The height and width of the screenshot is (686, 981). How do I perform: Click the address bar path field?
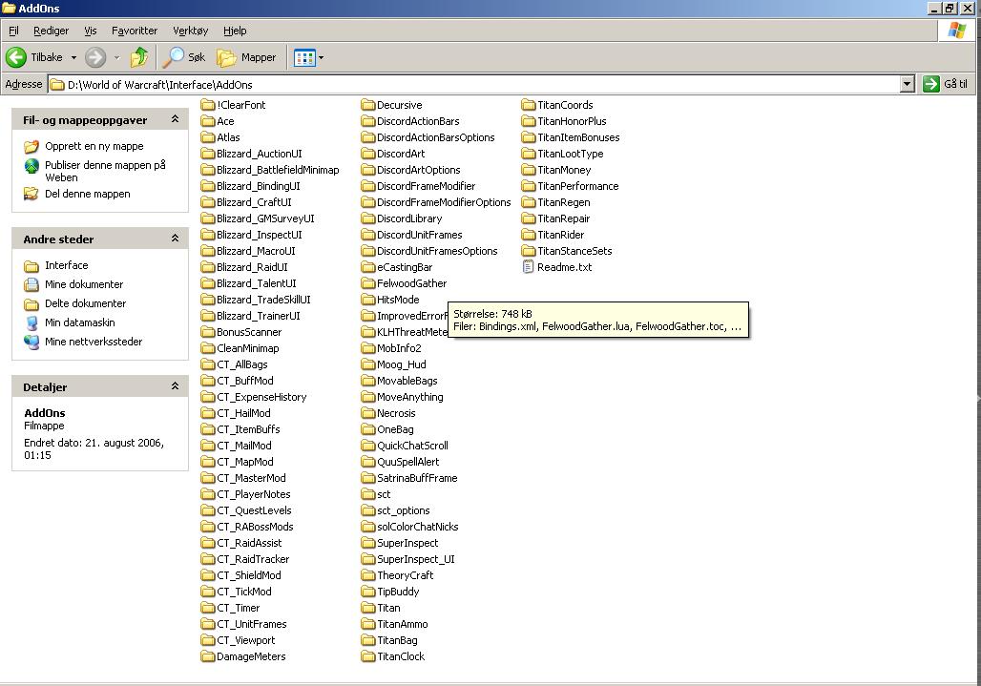point(475,84)
